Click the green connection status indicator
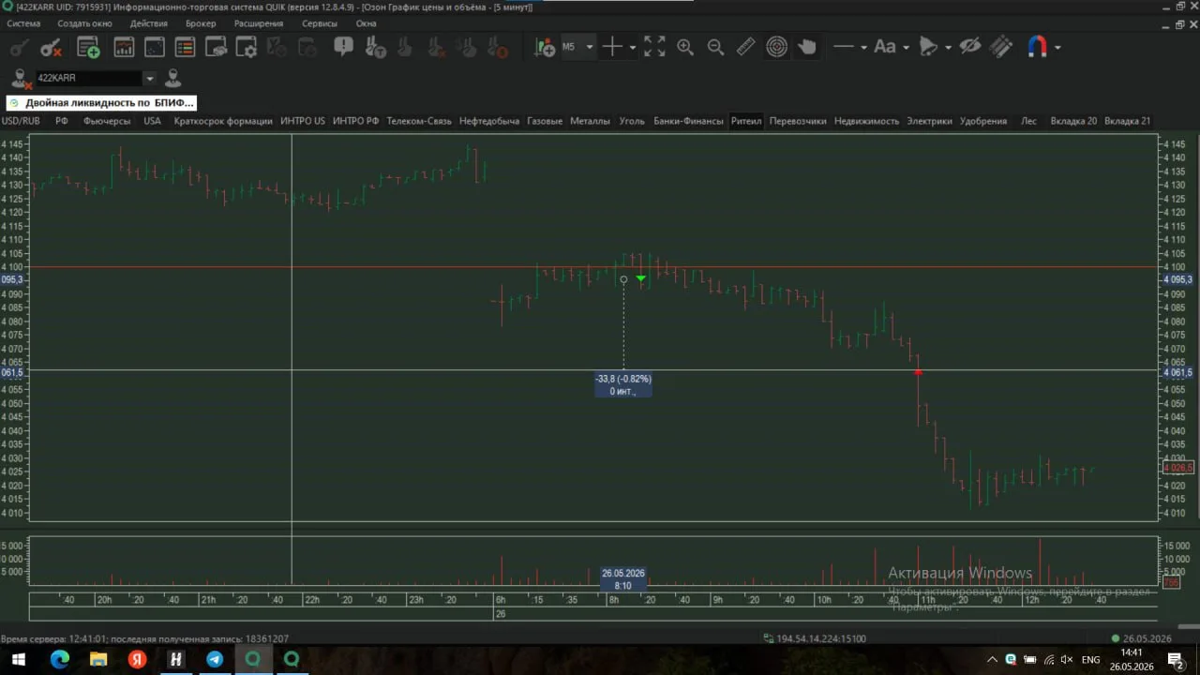This screenshot has width=1200, height=675. [x=1115, y=638]
